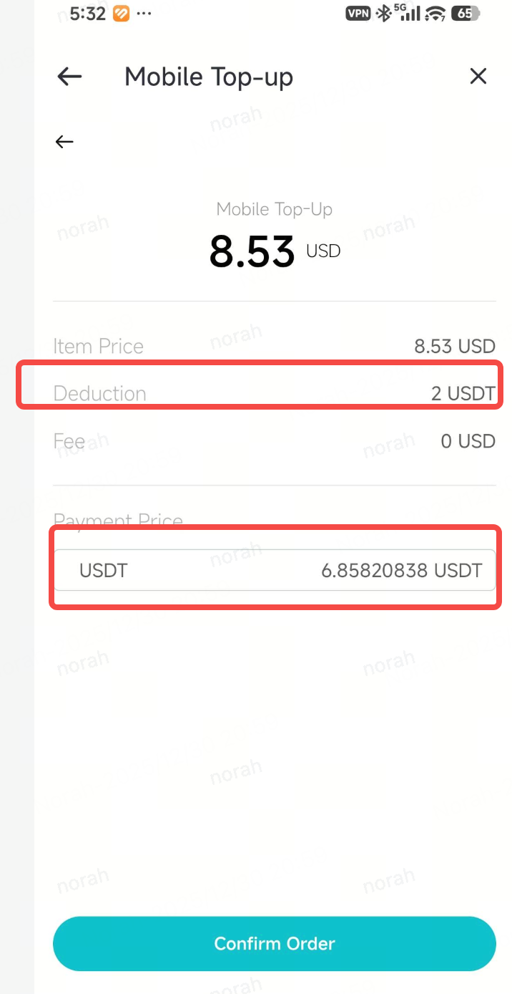This screenshot has width=512, height=994.
Task: Tap the 6.85820838 USDT amount
Action: (x=401, y=570)
